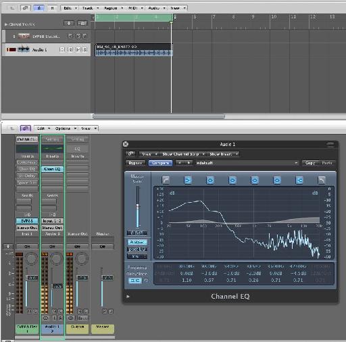Mute the Audio 1 track in the arrange list
Screen dimensions: 346x342
(x=78, y=49)
